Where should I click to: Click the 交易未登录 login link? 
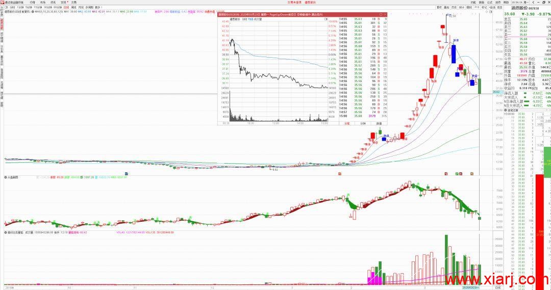pos(294,2)
